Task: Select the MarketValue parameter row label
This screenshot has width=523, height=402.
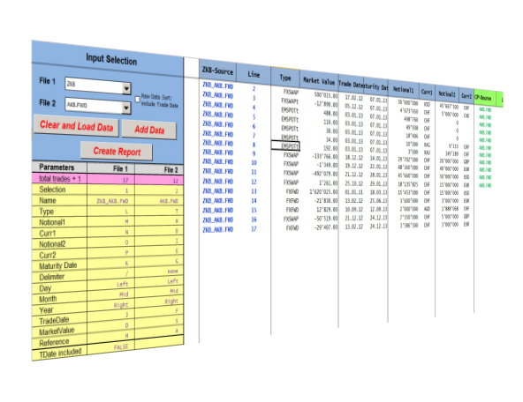Action: coord(59,331)
